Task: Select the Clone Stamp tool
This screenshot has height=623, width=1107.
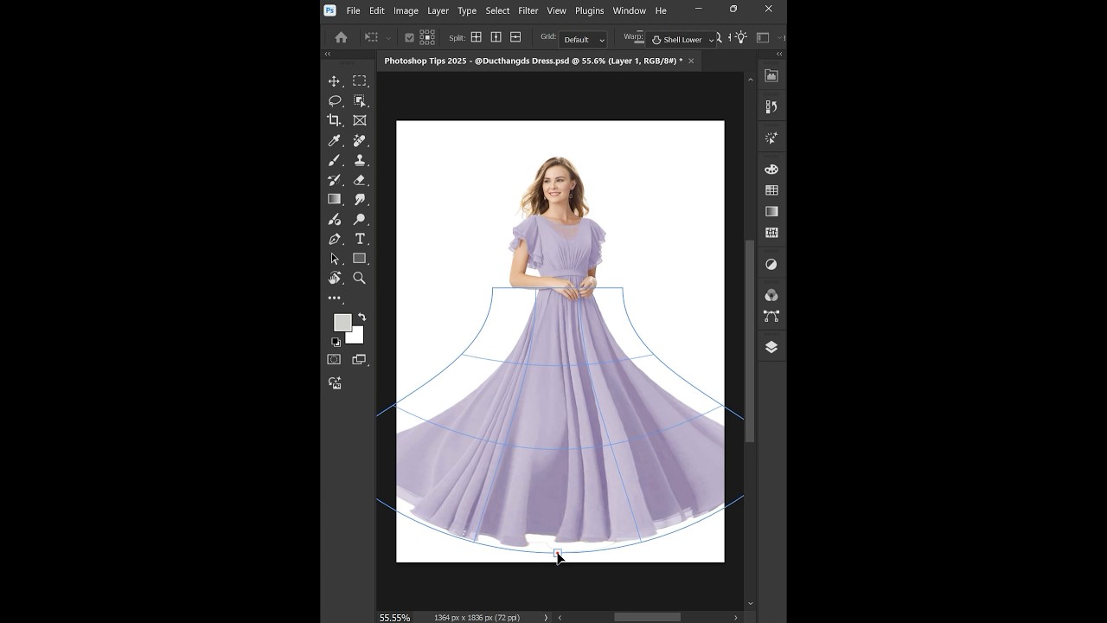Action: pos(360,160)
